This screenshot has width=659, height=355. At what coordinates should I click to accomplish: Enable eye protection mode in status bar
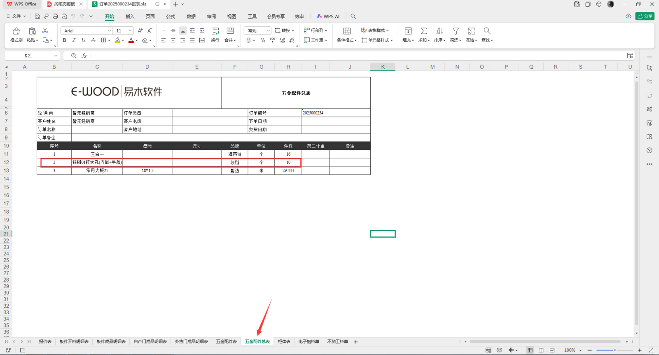click(499, 350)
